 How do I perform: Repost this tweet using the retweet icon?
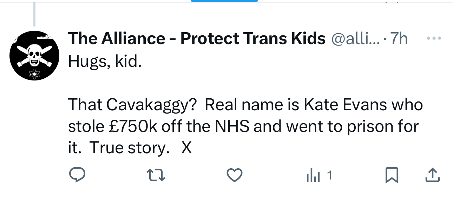click(x=156, y=175)
